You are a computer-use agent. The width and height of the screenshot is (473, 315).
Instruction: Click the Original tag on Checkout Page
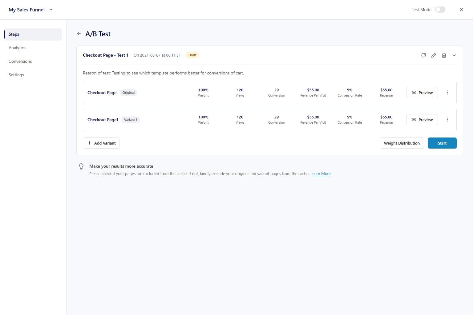point(128,93)
